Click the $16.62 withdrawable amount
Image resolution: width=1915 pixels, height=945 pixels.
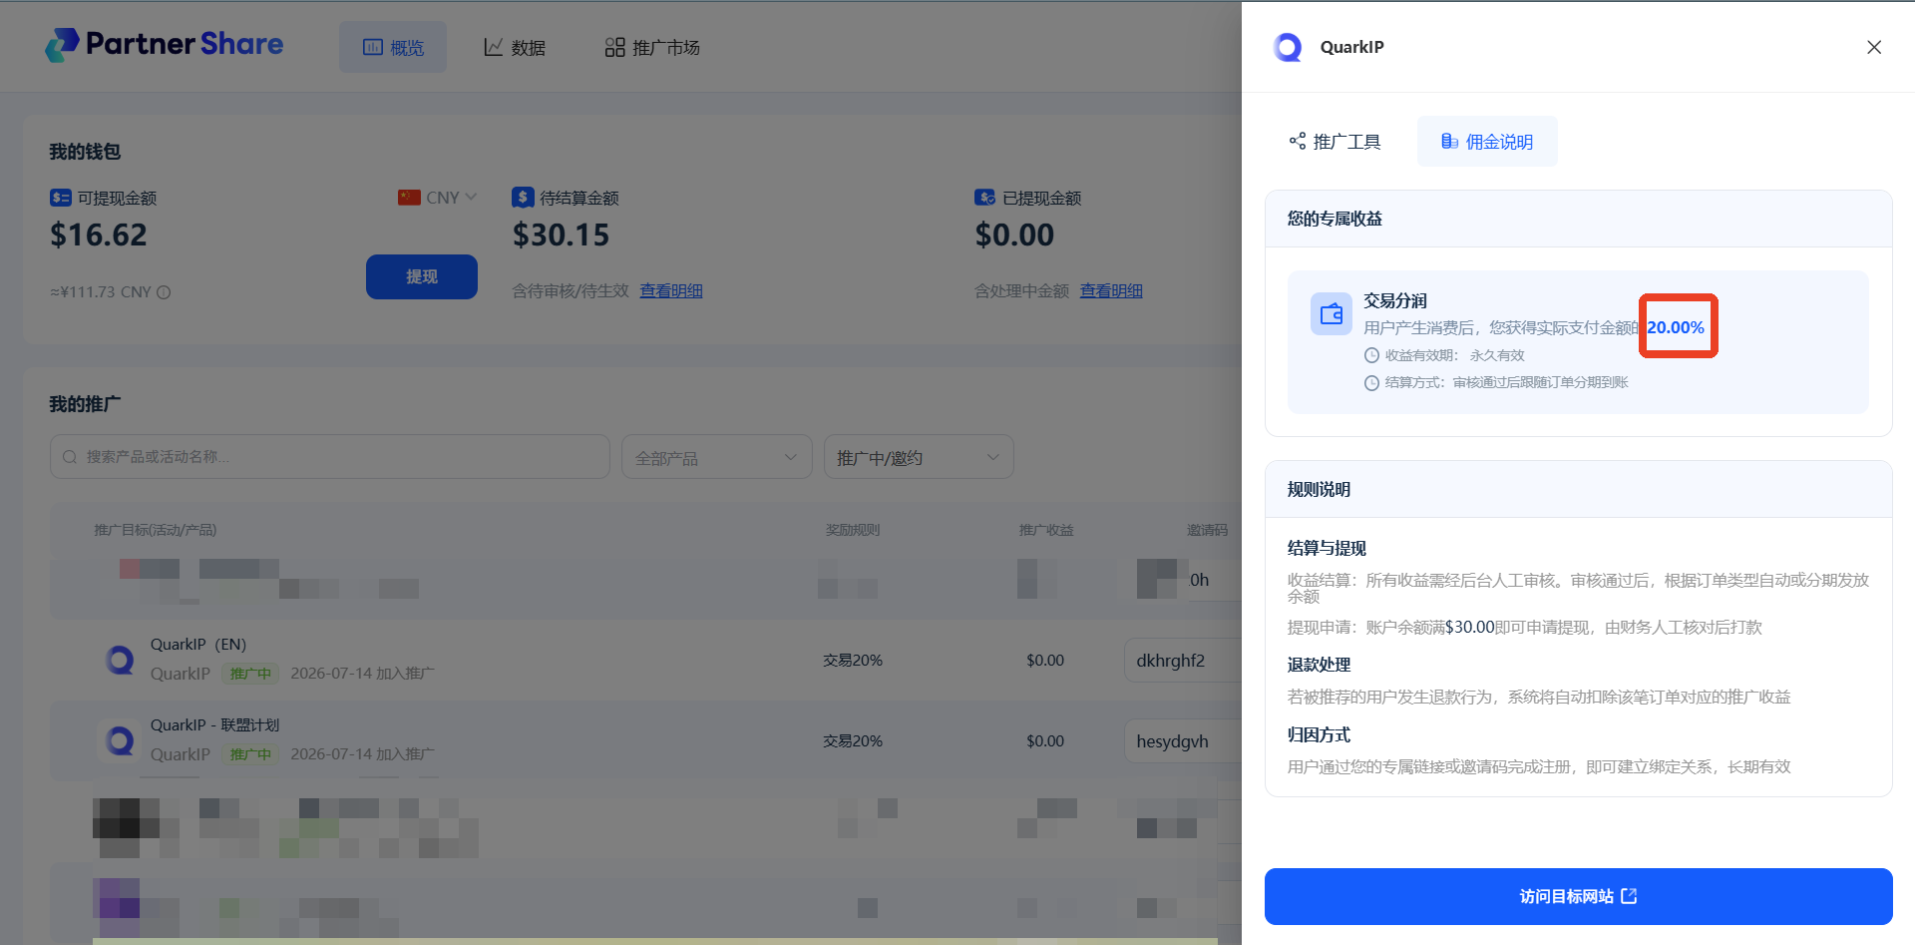(x=99, y=235)
